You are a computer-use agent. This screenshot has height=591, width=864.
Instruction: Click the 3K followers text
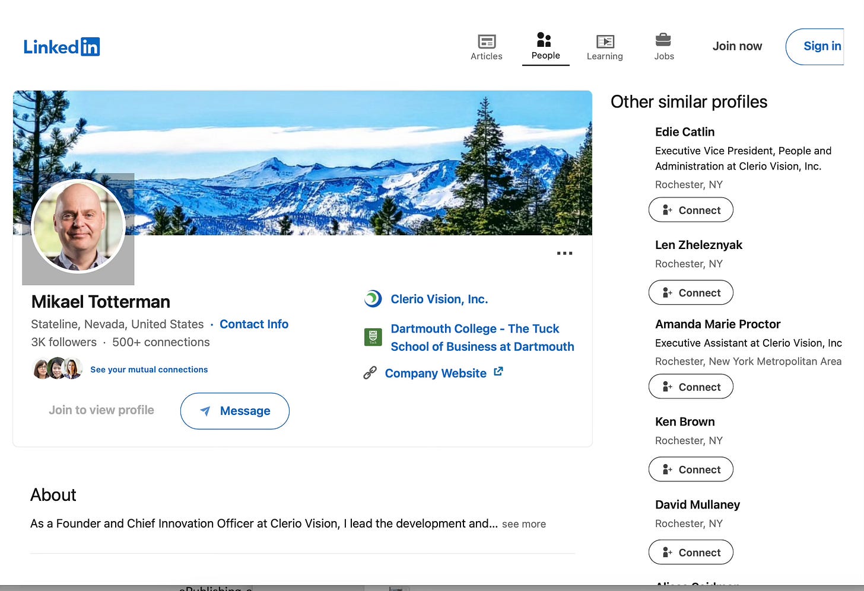pyautogui.click(x=63, y=342)
